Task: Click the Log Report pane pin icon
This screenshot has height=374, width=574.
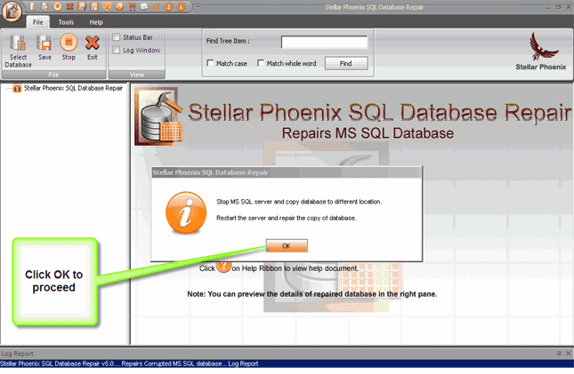Action: coord(559,354)
